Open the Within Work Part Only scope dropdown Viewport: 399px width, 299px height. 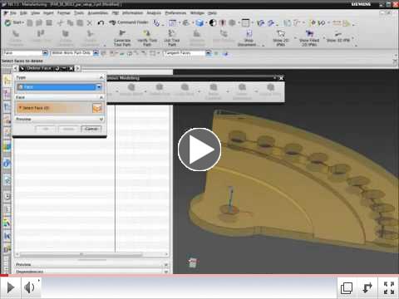pyautogui.click(x=96, y=53)
